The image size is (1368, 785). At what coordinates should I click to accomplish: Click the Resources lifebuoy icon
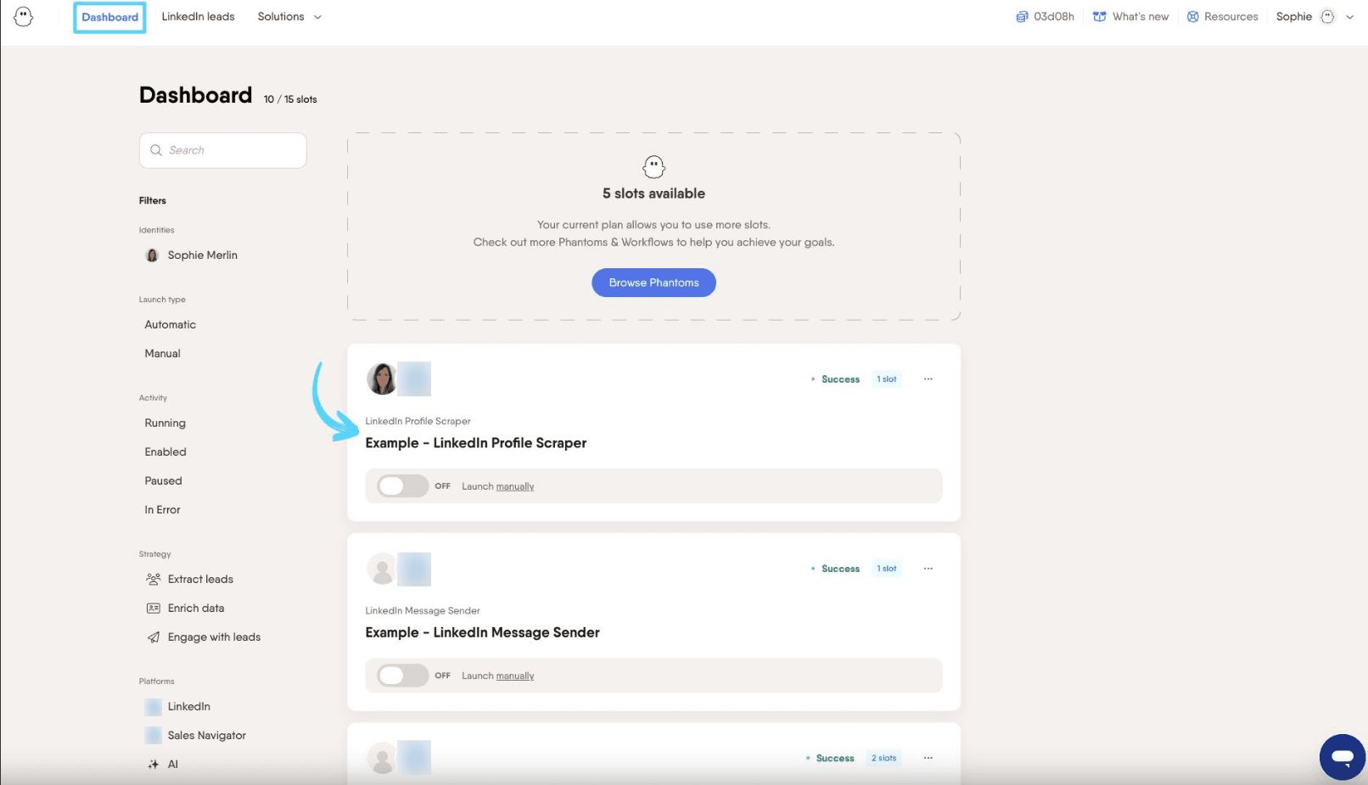[x=1192, y=17]
